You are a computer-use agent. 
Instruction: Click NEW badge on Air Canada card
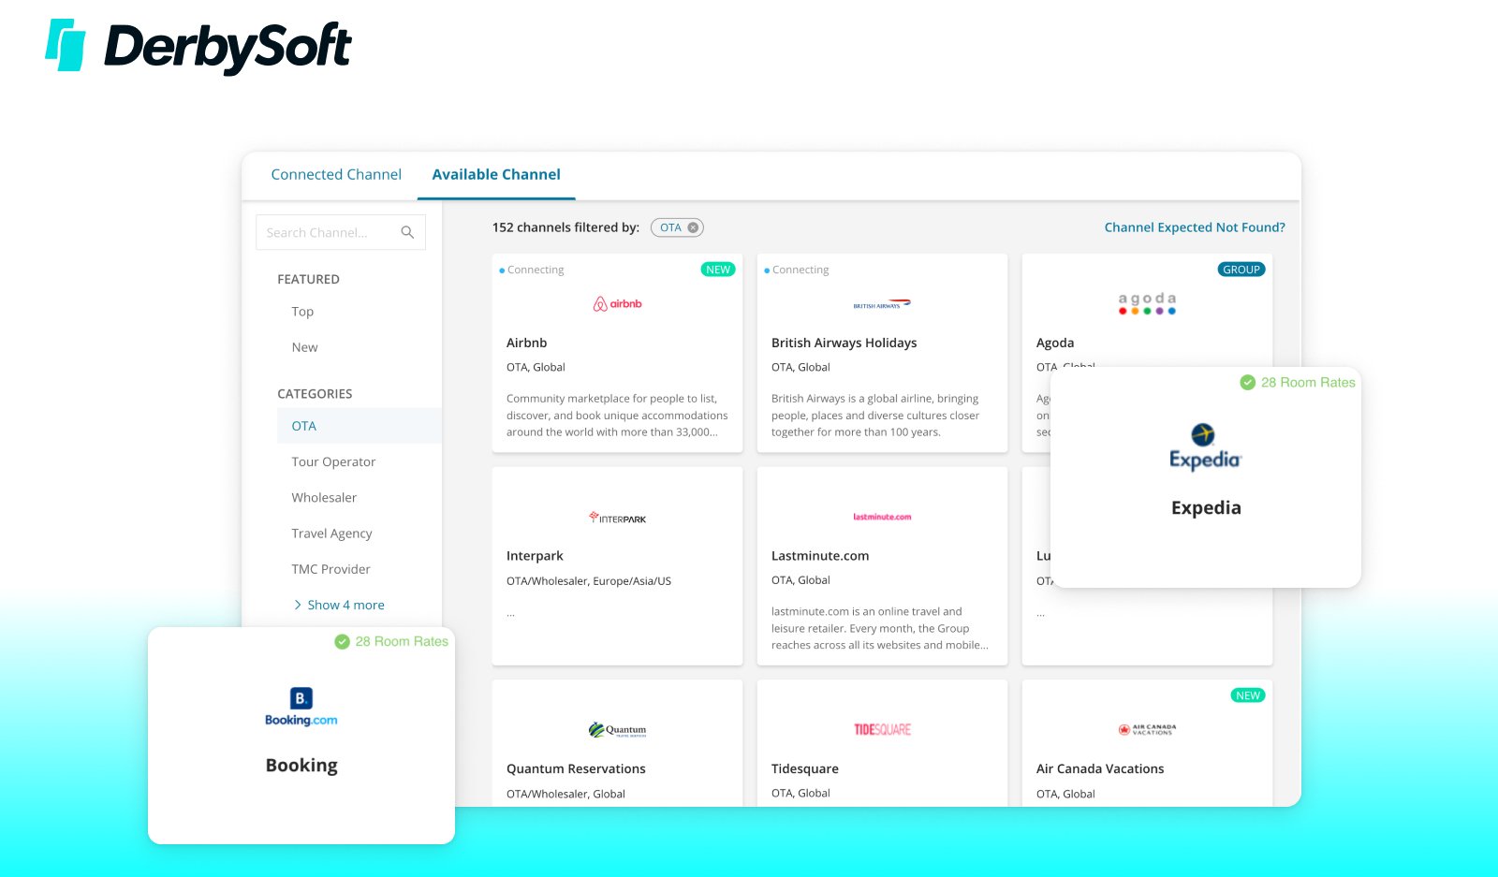point(1248,695)
